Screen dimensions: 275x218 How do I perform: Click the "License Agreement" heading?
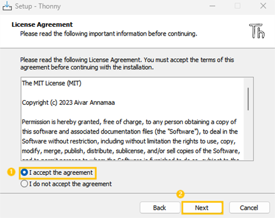pos(42,24)
